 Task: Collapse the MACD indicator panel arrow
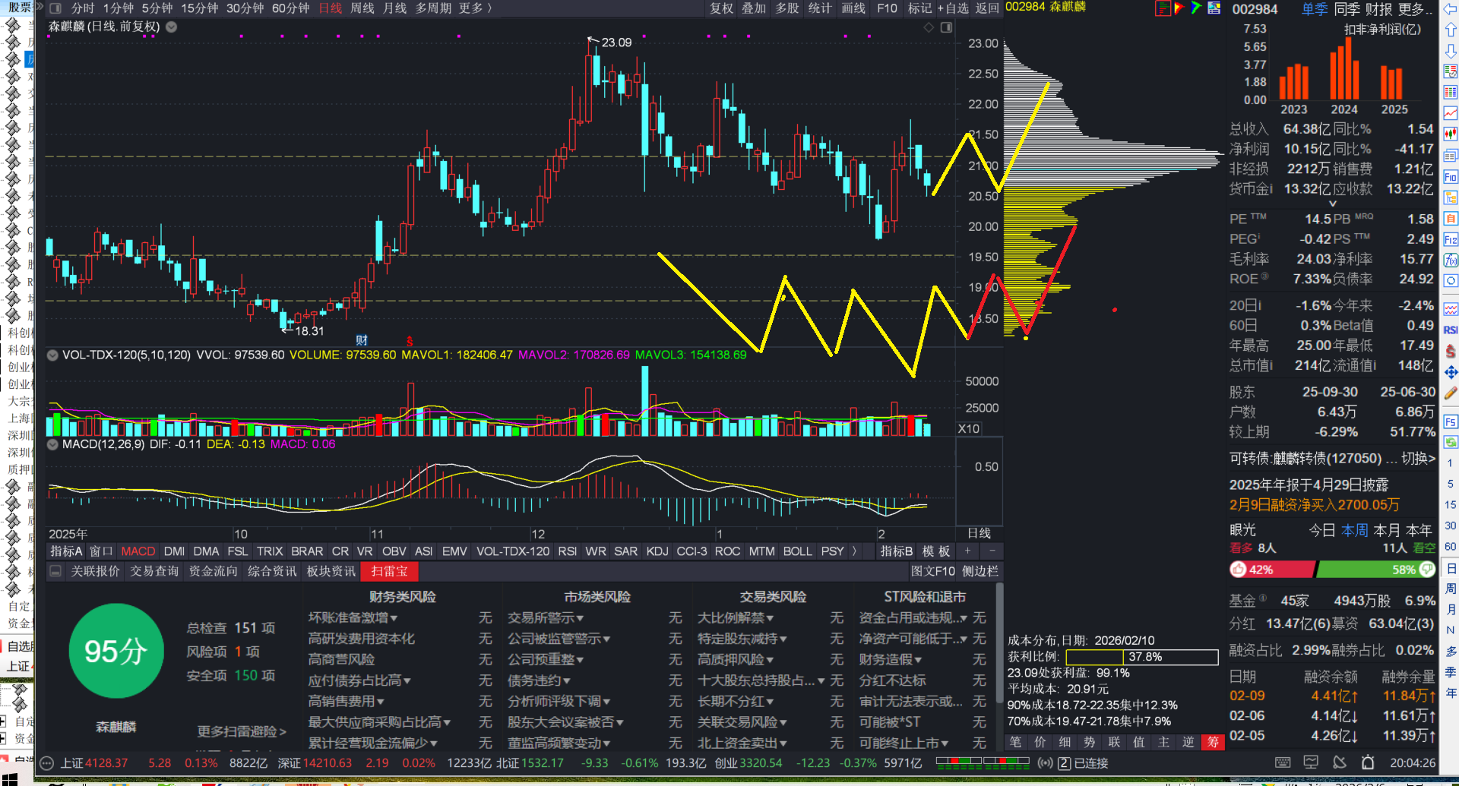pyautogui.click(x=52, y=444)
